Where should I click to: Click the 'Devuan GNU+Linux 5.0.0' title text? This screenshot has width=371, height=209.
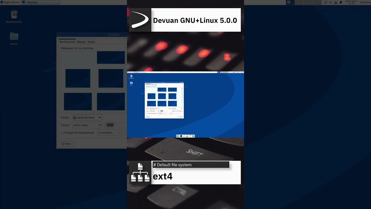pos(195,20)
